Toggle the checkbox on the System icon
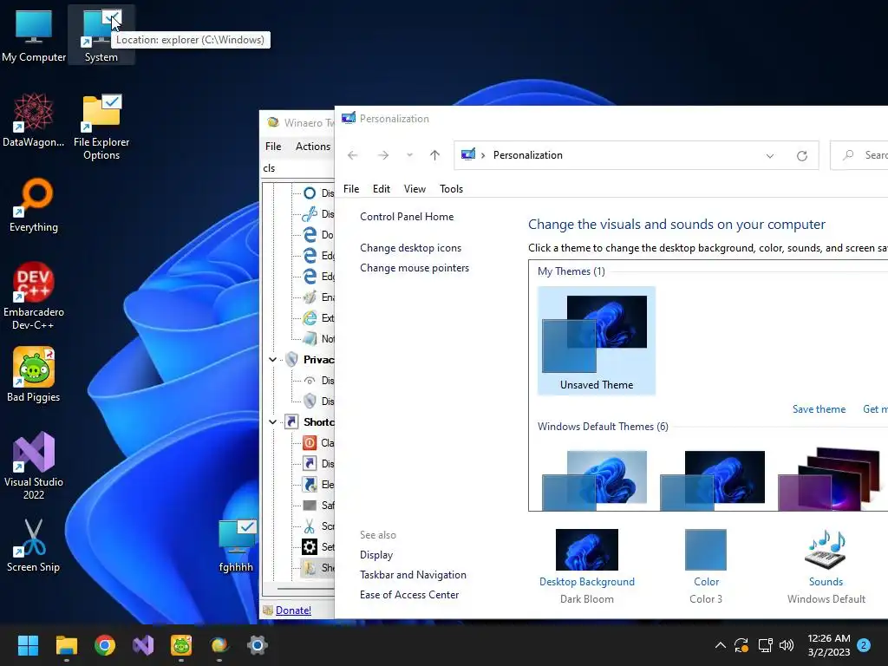The image size is (888, 666). (x=112, y=17)
